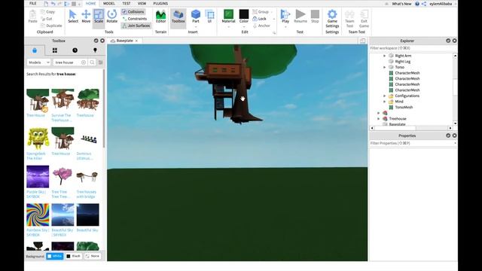Switch to the MODEL ribbon tab
This screenshot has height=271, width=482.
click(x=108, y=3)
